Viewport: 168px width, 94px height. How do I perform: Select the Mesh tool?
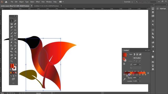point(15,46)
